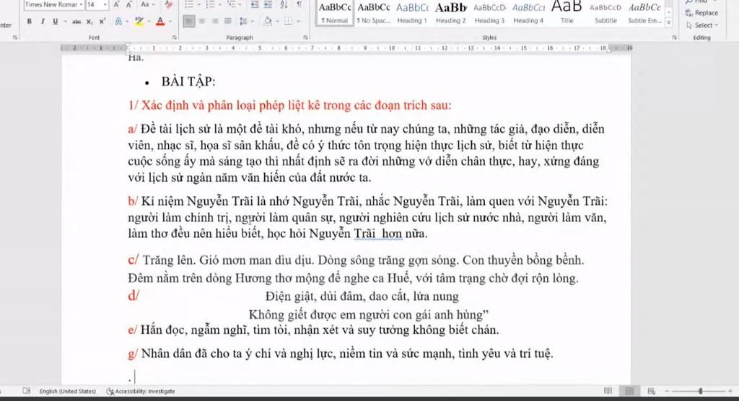
Task: Click English (United States) language indicator
Action: [x=67, y=392]
